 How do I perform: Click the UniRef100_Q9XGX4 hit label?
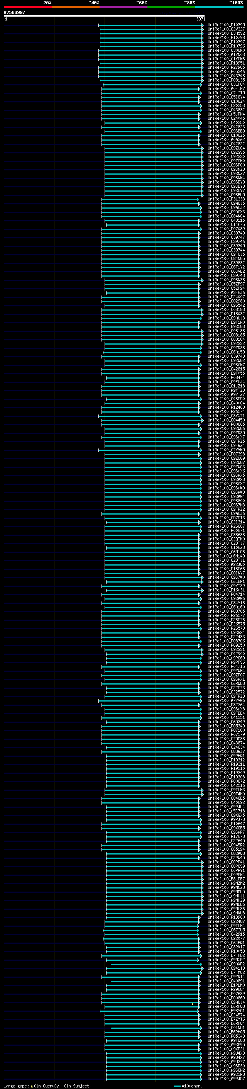[x=226, y=632]
